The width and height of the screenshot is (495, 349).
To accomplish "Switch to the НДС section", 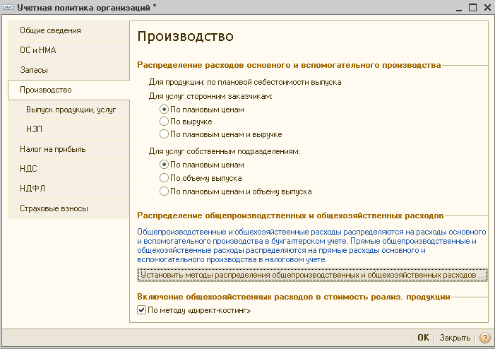I will click(x=68, y=169).
